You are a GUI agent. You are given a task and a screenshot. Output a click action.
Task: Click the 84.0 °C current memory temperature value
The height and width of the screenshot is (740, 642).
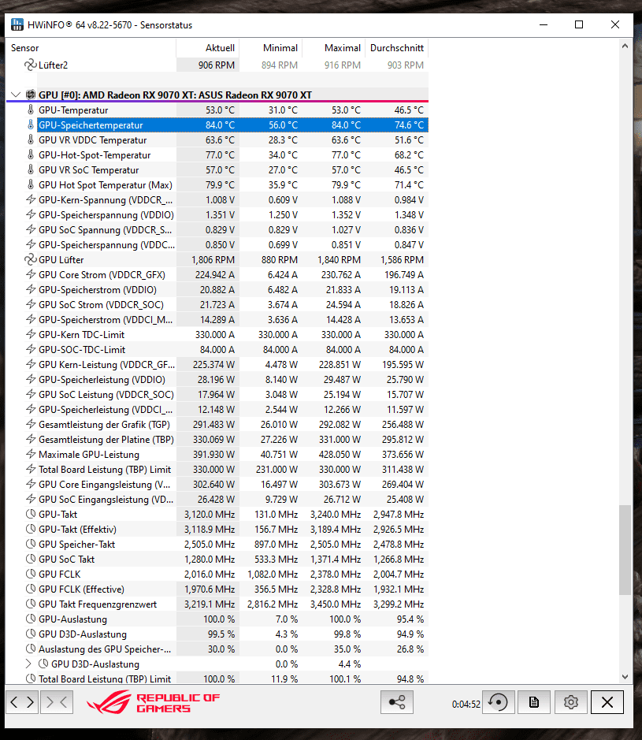220,125
